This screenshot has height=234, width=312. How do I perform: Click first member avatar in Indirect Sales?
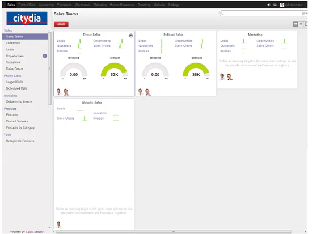coord(140,92)
